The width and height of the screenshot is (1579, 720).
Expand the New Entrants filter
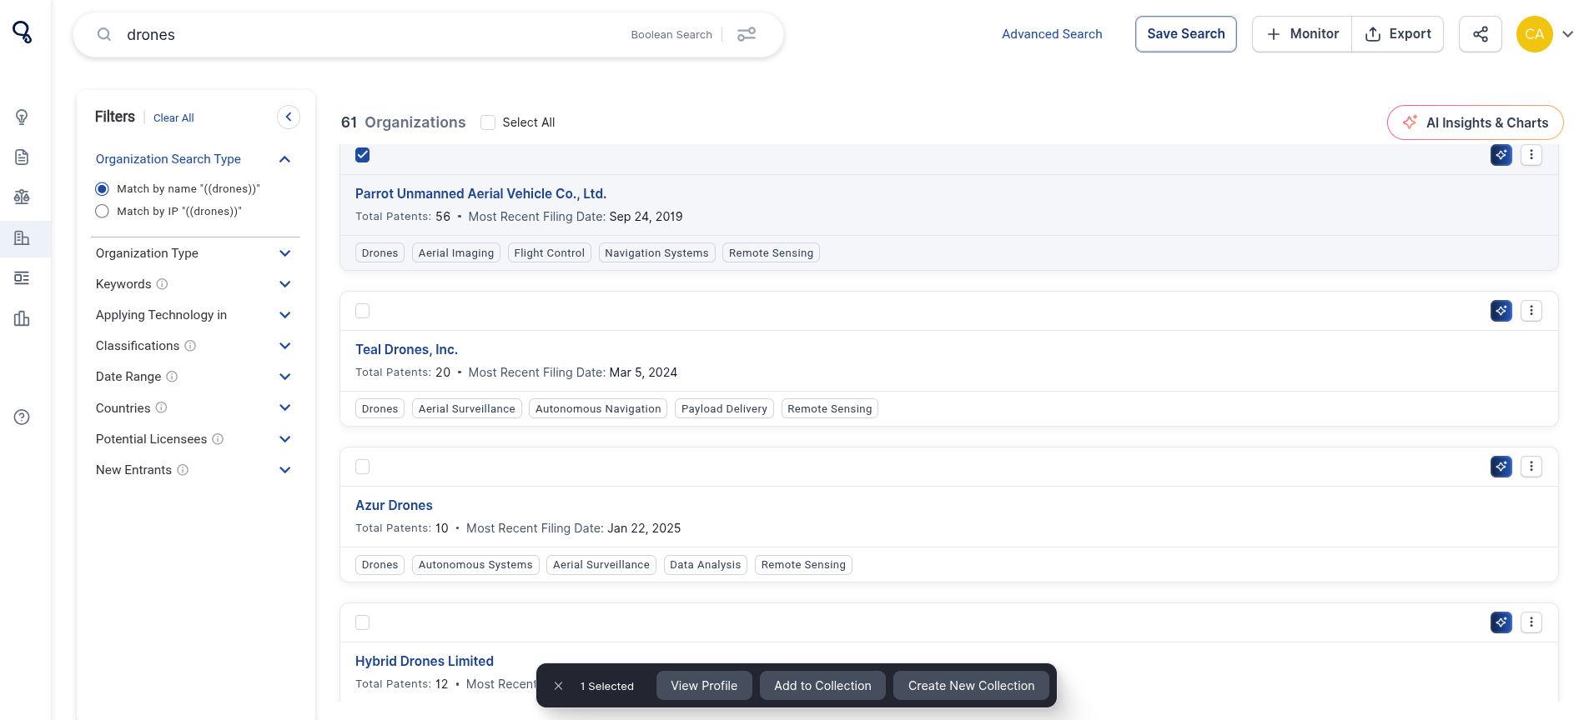pyautogui.click(x=284, y=470)
